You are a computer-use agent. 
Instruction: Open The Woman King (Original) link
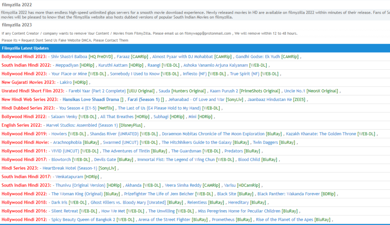coord(77,194)
